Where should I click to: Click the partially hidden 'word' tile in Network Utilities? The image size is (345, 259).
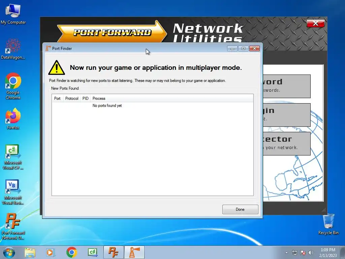coord(287,86)
